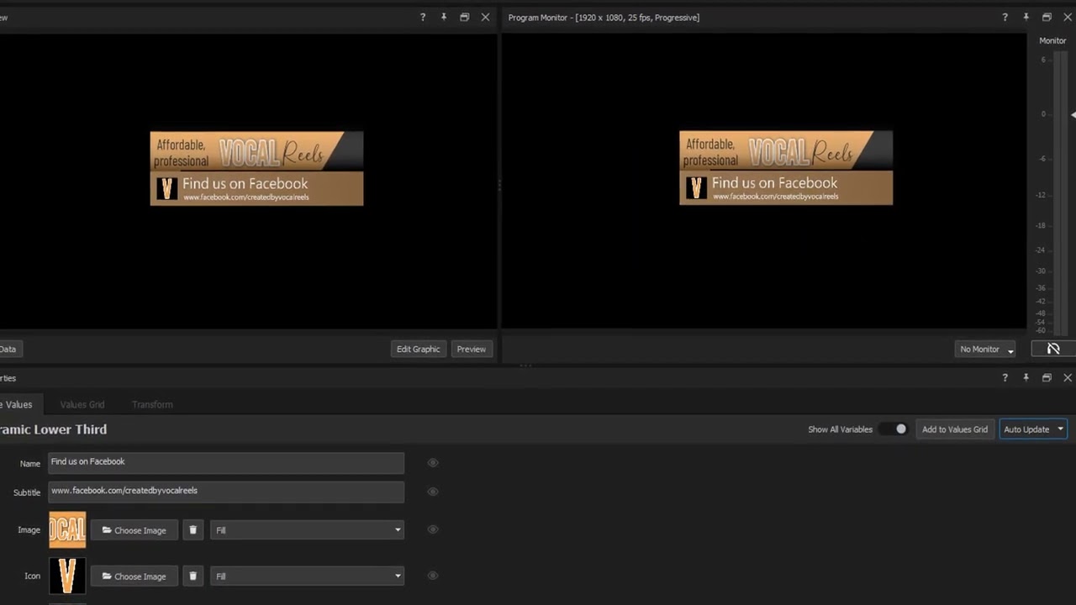The width and height of the screenshot is (1076, 605).
Task: Close the properties panel
Action: click(x=1068, y=378)
